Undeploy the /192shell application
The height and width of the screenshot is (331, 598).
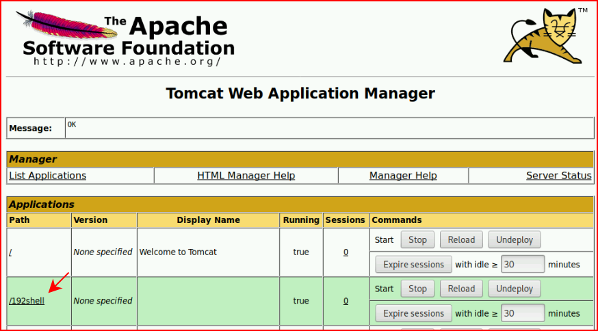click(x=515, y=289)
